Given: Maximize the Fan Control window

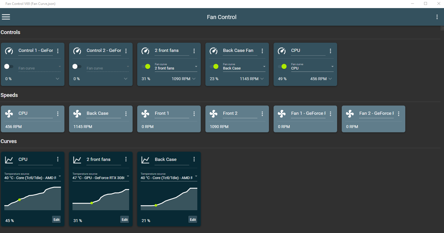Looking at the screenshot, I should click(426, 3).
